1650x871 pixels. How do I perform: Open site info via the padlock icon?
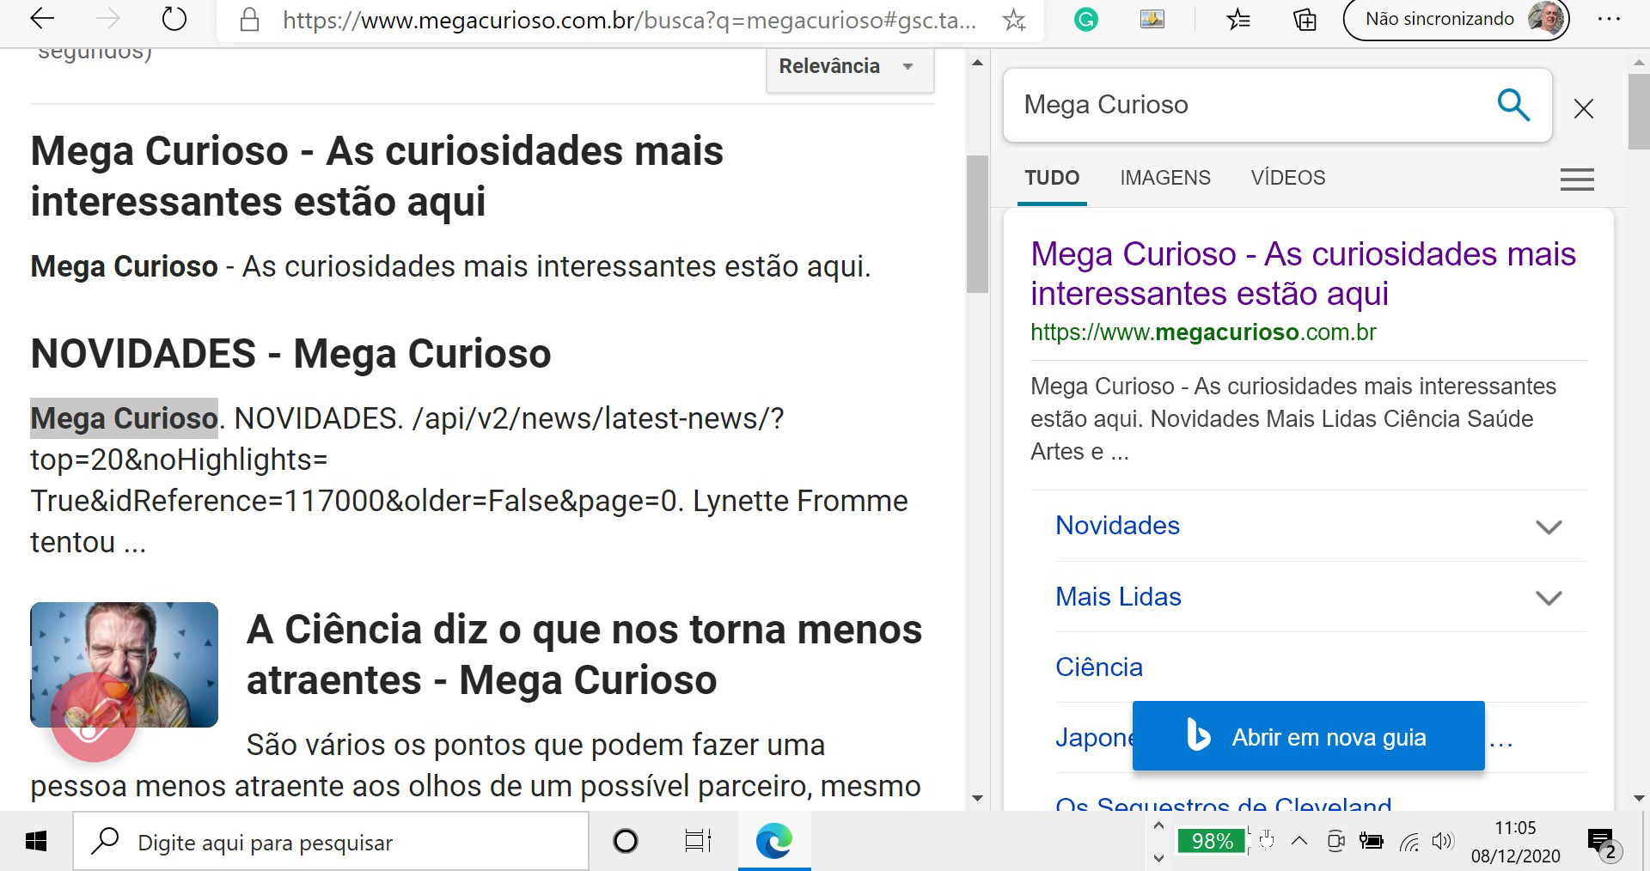[249, 19]
